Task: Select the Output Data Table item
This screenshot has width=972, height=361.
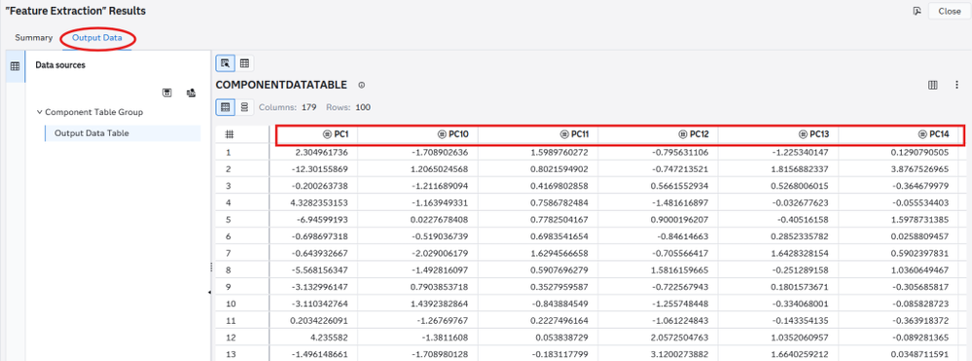Action: click(123, 133)
